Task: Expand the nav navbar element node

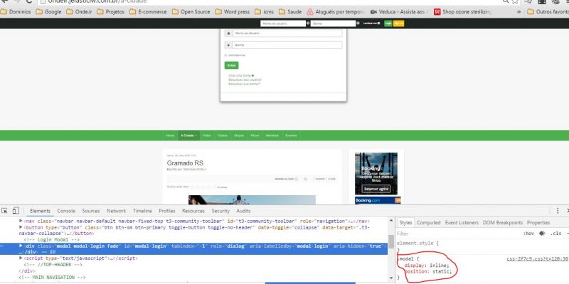Action: (21, 221)
